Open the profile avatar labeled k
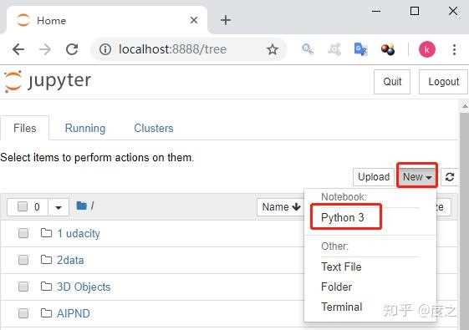The image size is (469, 330). (427, 49)
